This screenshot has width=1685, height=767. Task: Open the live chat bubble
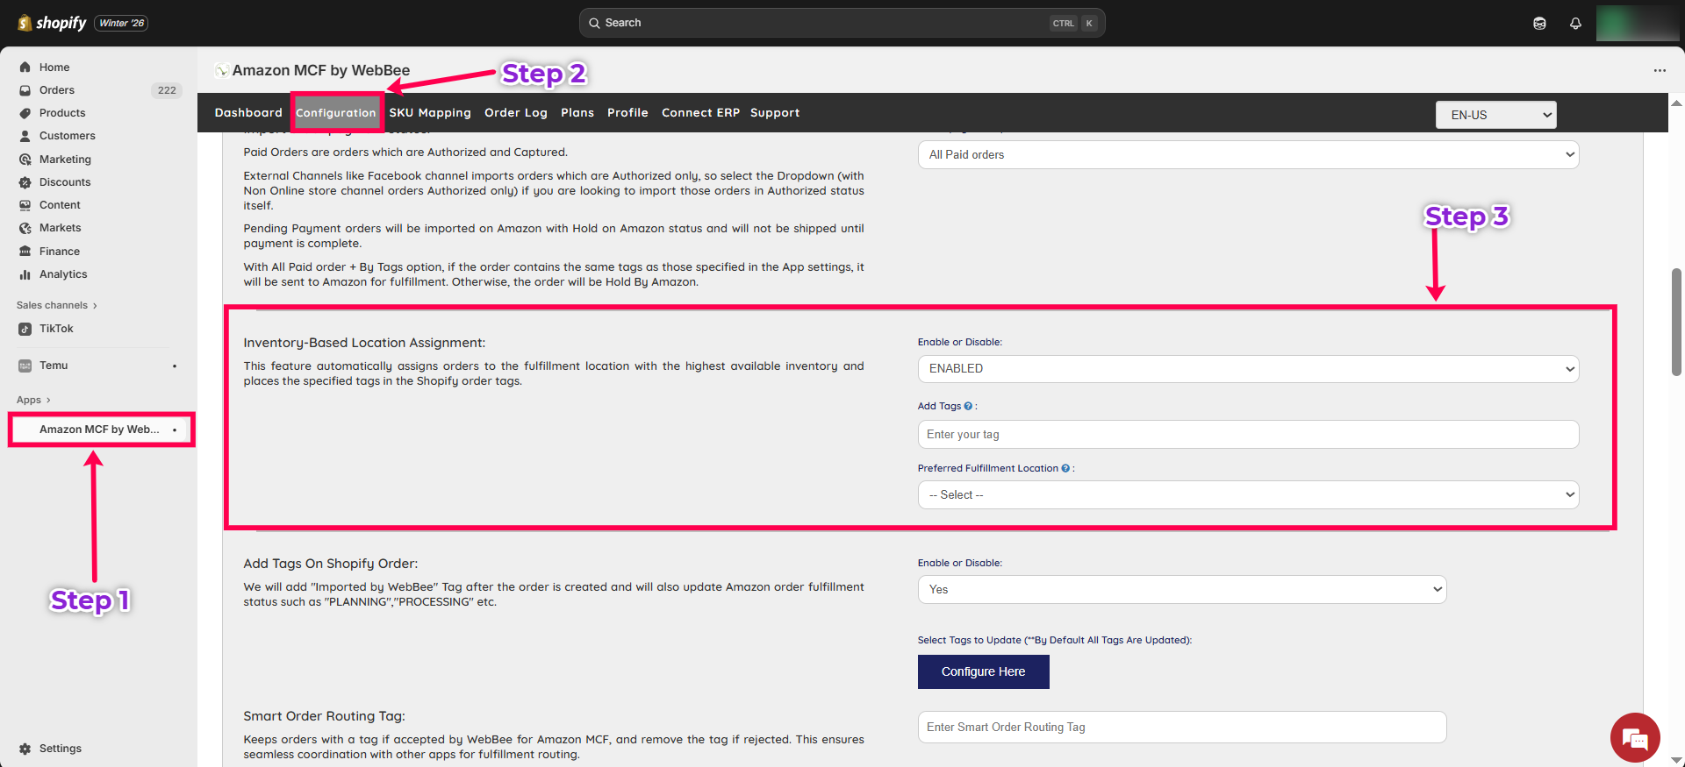(x=1634, y=738)
